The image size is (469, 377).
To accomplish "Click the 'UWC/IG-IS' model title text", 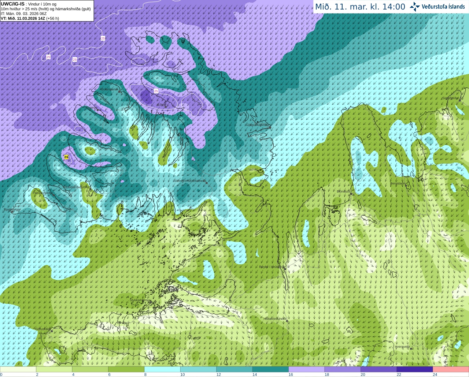I will (x=13, y=4).
